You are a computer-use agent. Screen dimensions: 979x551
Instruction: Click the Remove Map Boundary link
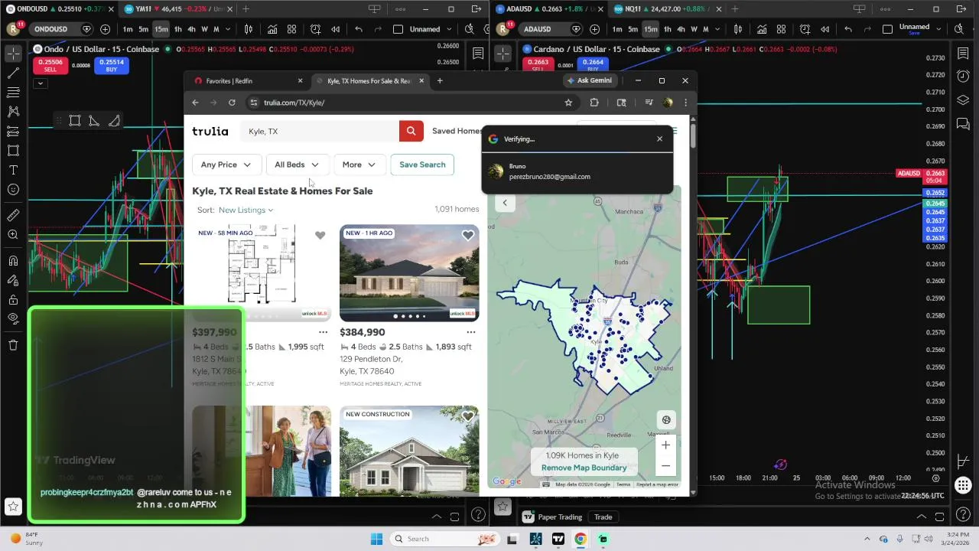pos(584,468)
